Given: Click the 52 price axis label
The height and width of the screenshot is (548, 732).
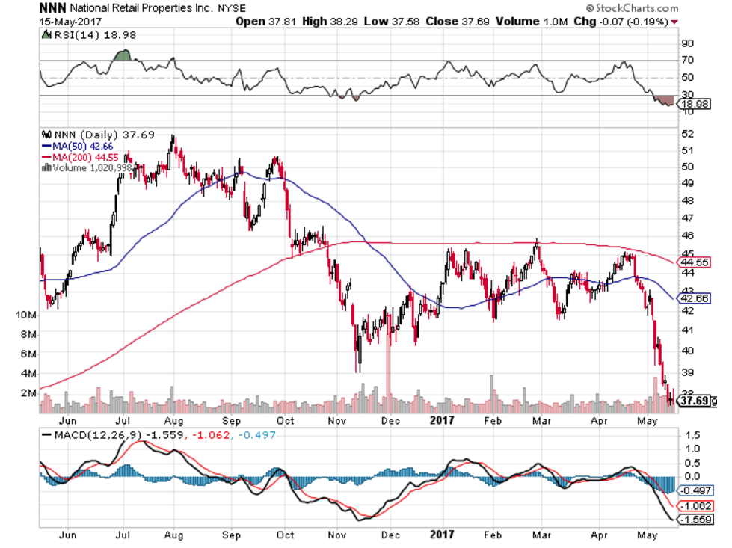Looking at the screenshot, I should [688, 134].
